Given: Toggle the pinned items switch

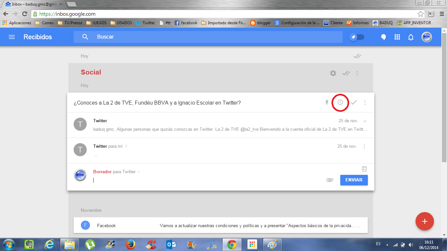Looking at the screenshot, I should [357, 37].
